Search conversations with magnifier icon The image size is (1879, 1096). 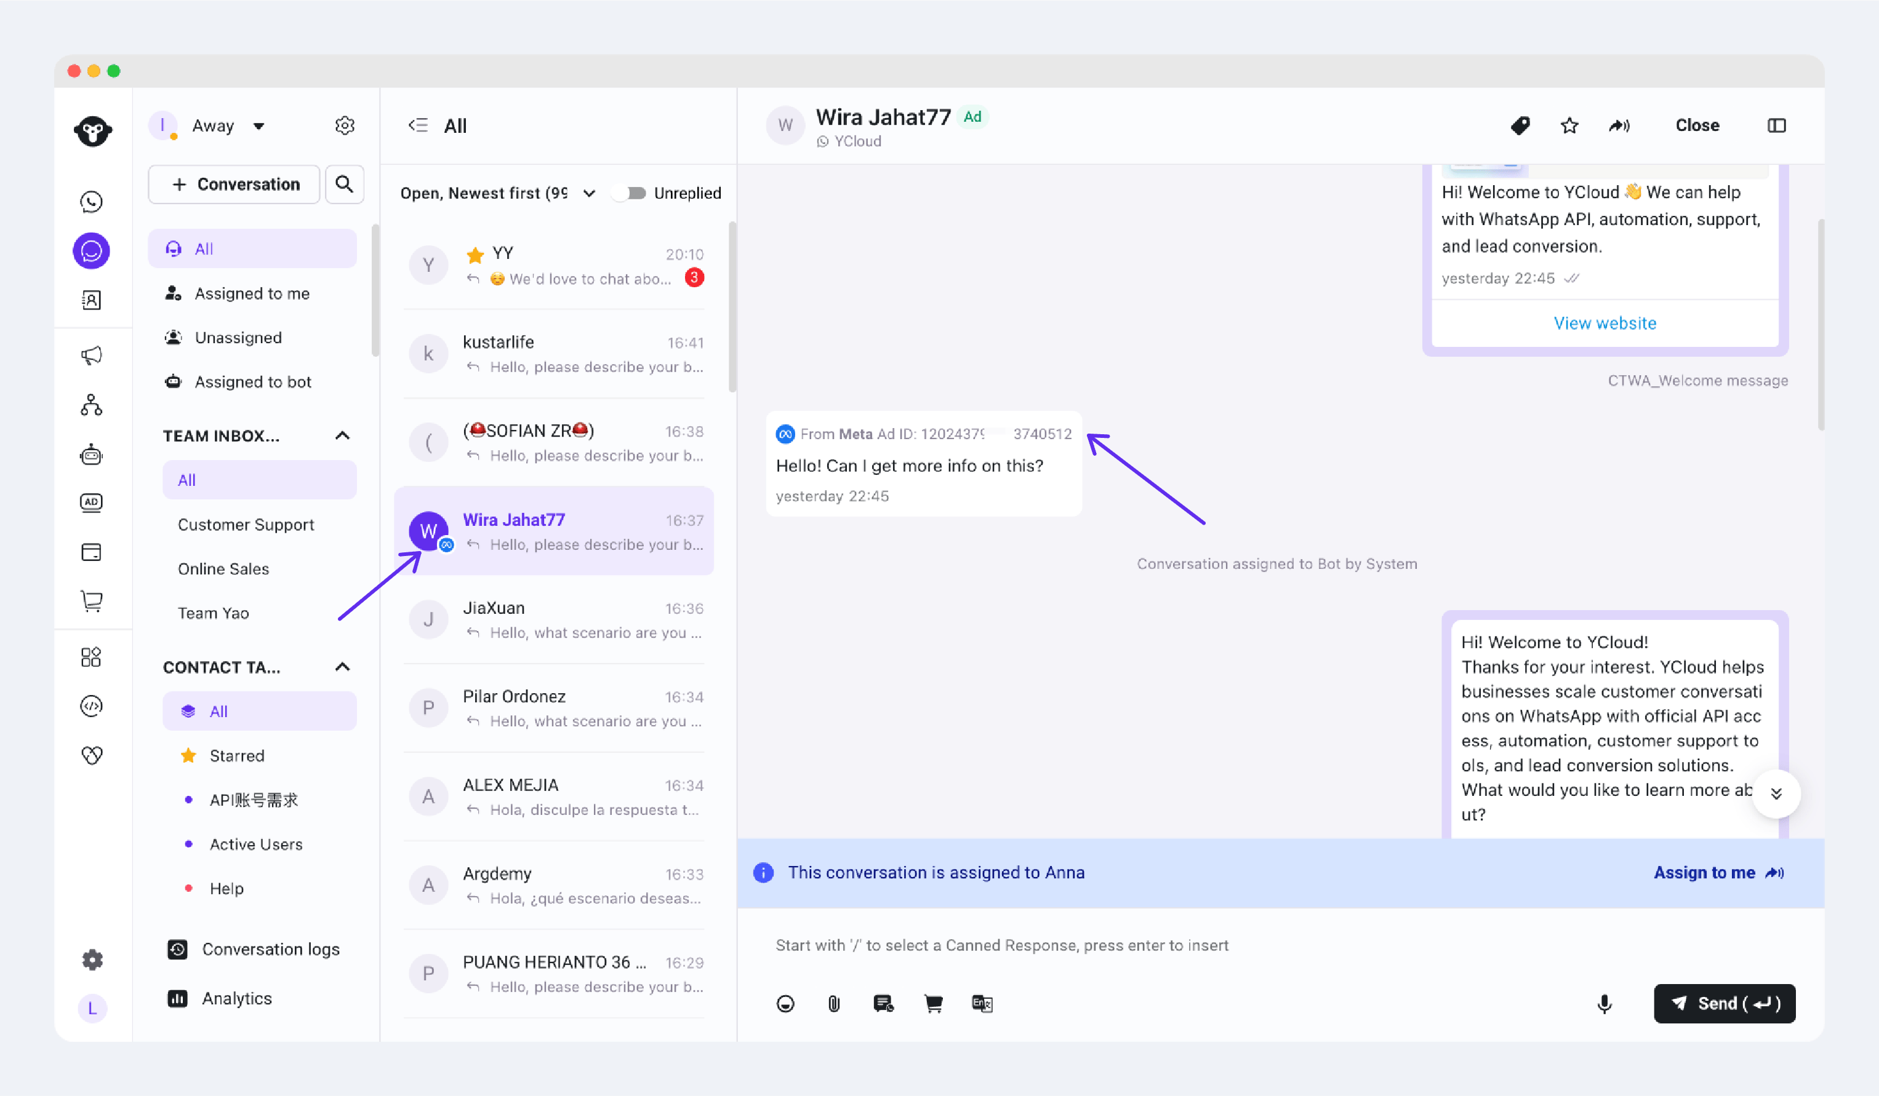(x=344, y=184)
